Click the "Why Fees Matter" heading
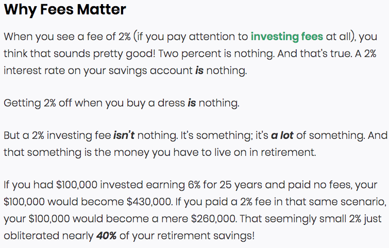The width and height of the screenshot is (389, 248). [65, 9]
